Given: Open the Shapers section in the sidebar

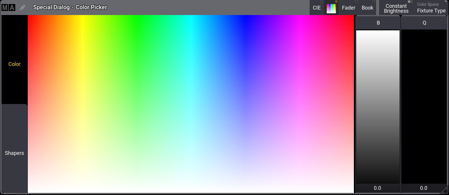Looking at the screenshot, I should pyautogui.click(x=14, y=153).
